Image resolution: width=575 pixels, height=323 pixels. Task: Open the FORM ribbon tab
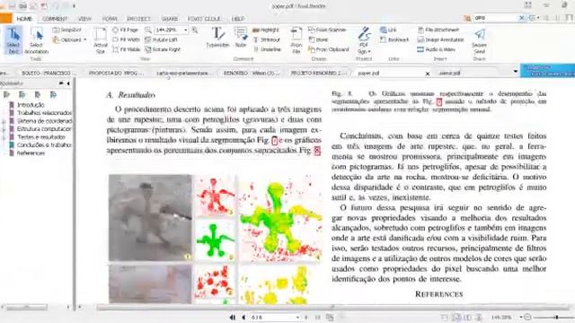(x=110, y=18)
